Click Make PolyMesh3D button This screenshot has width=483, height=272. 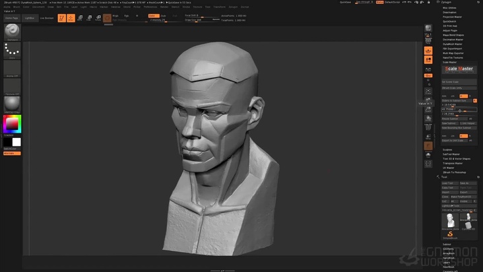(x=464, y=197)
